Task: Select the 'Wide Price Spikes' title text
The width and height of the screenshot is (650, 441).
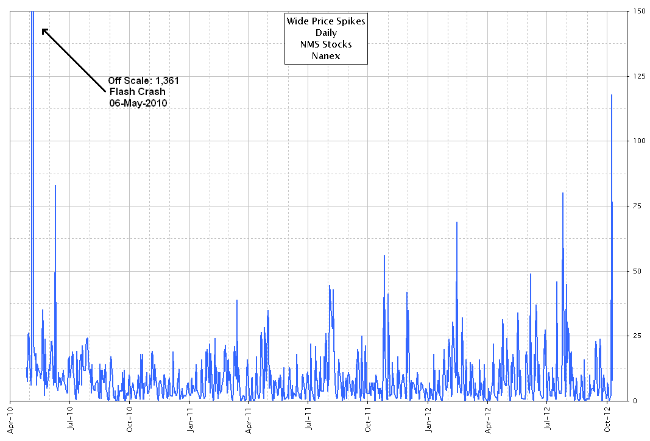Action: 326,21
